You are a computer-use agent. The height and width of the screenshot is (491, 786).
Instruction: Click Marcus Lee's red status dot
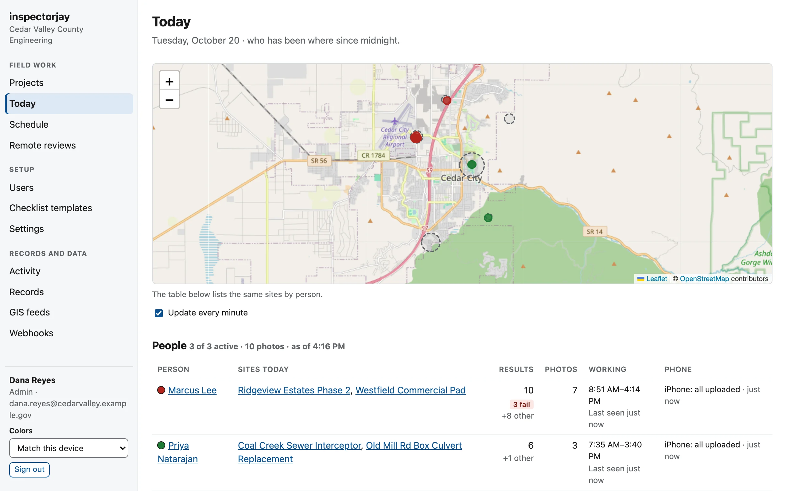click(x=161, y=390)
